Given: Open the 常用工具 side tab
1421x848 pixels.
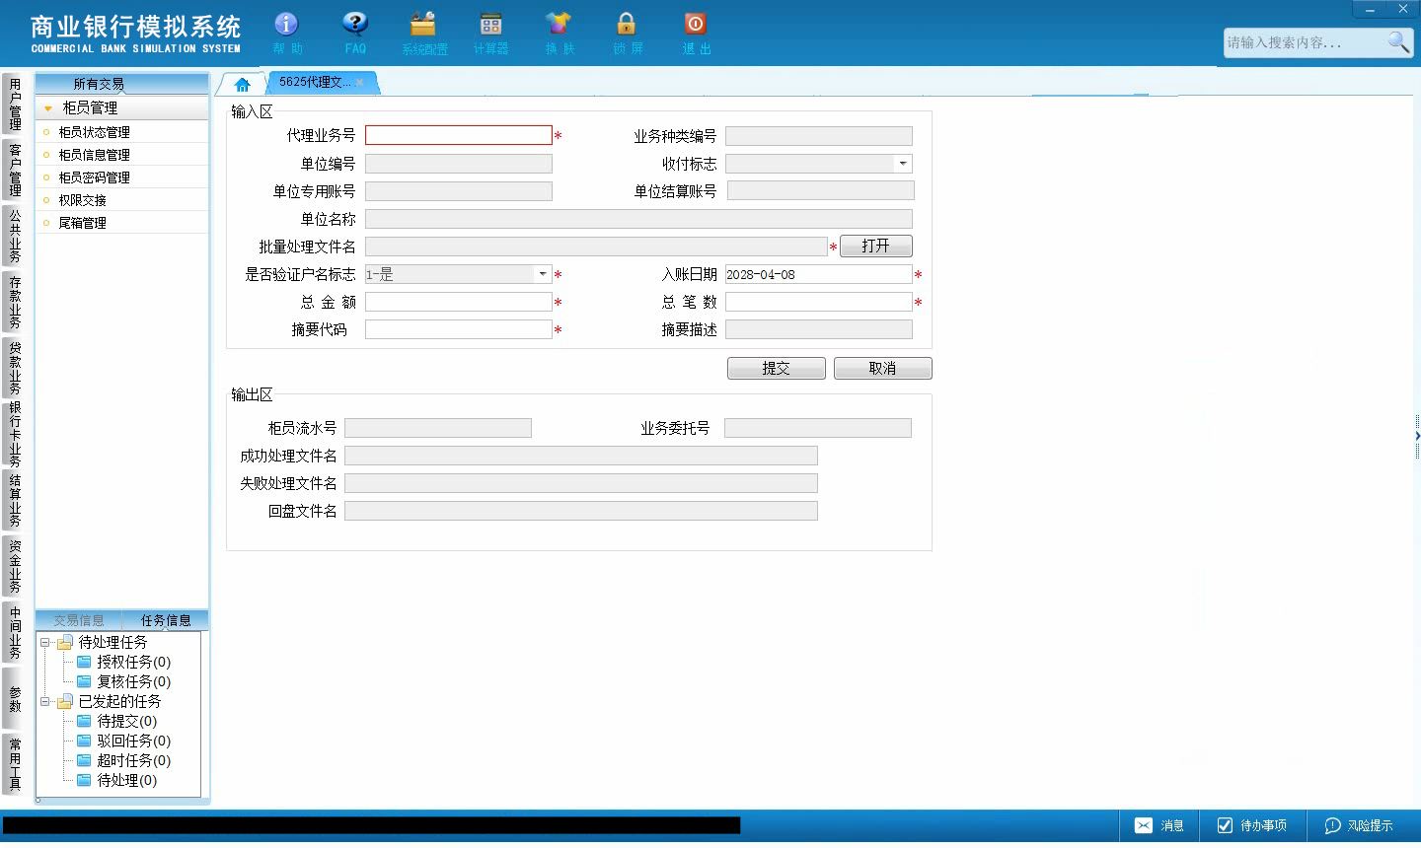Looking at the screenshot, I should coord(15,764).
